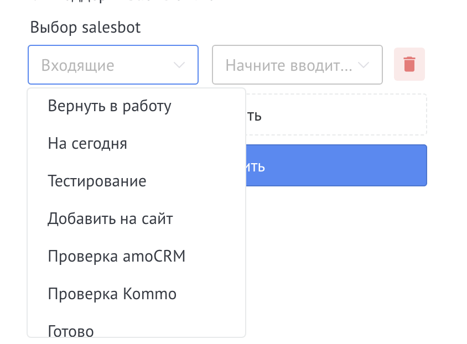Select Проверка amoCRM from the list
The width and height of the screenshot is (467, 344).
click(x=116, y=256)
